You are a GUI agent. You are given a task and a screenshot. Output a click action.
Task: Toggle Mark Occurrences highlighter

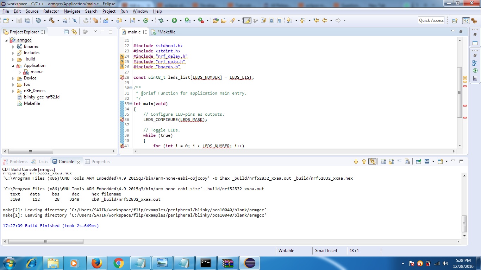coord(248,20)
